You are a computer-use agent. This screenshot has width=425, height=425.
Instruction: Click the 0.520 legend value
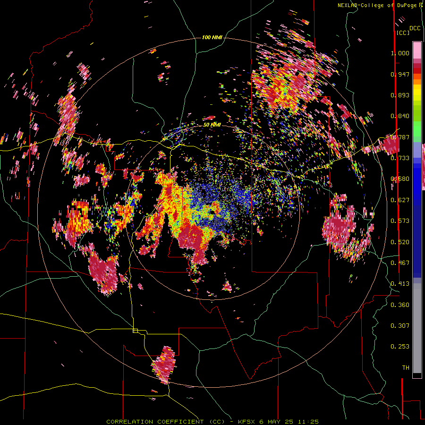(400, 242)
